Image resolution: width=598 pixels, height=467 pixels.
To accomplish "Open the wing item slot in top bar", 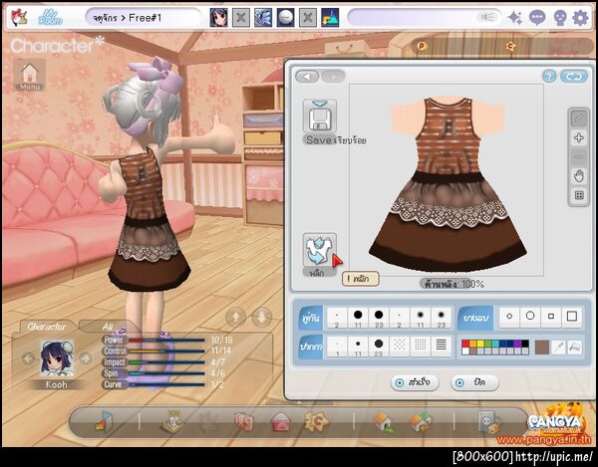I will 263,18.
